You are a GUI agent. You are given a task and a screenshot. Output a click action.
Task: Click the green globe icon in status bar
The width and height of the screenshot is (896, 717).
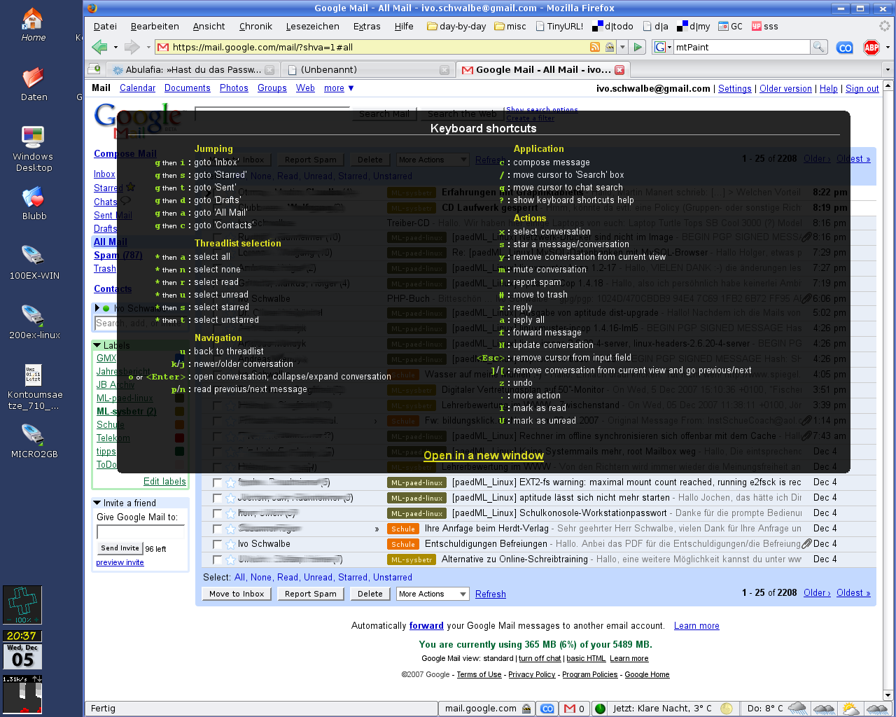coord(600,709)
